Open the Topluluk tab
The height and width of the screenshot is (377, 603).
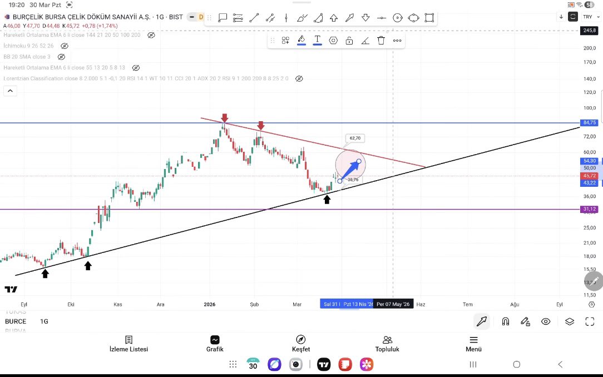coord(387,344)
